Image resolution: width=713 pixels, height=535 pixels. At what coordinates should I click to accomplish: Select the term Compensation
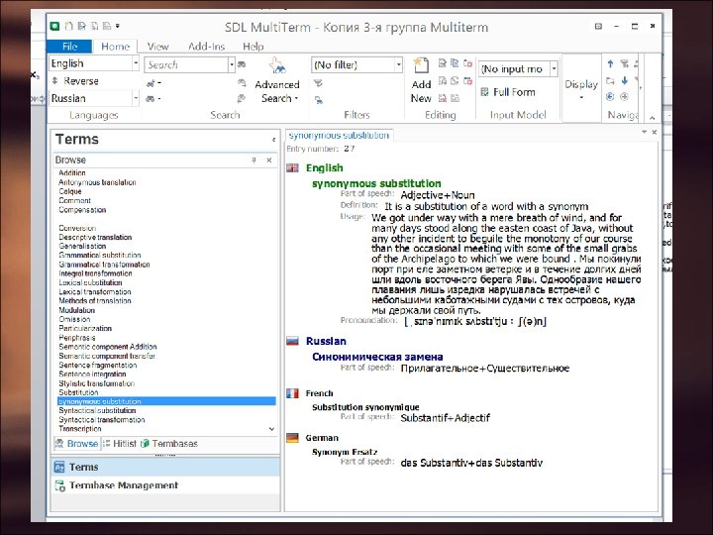[x=82, y=210]
